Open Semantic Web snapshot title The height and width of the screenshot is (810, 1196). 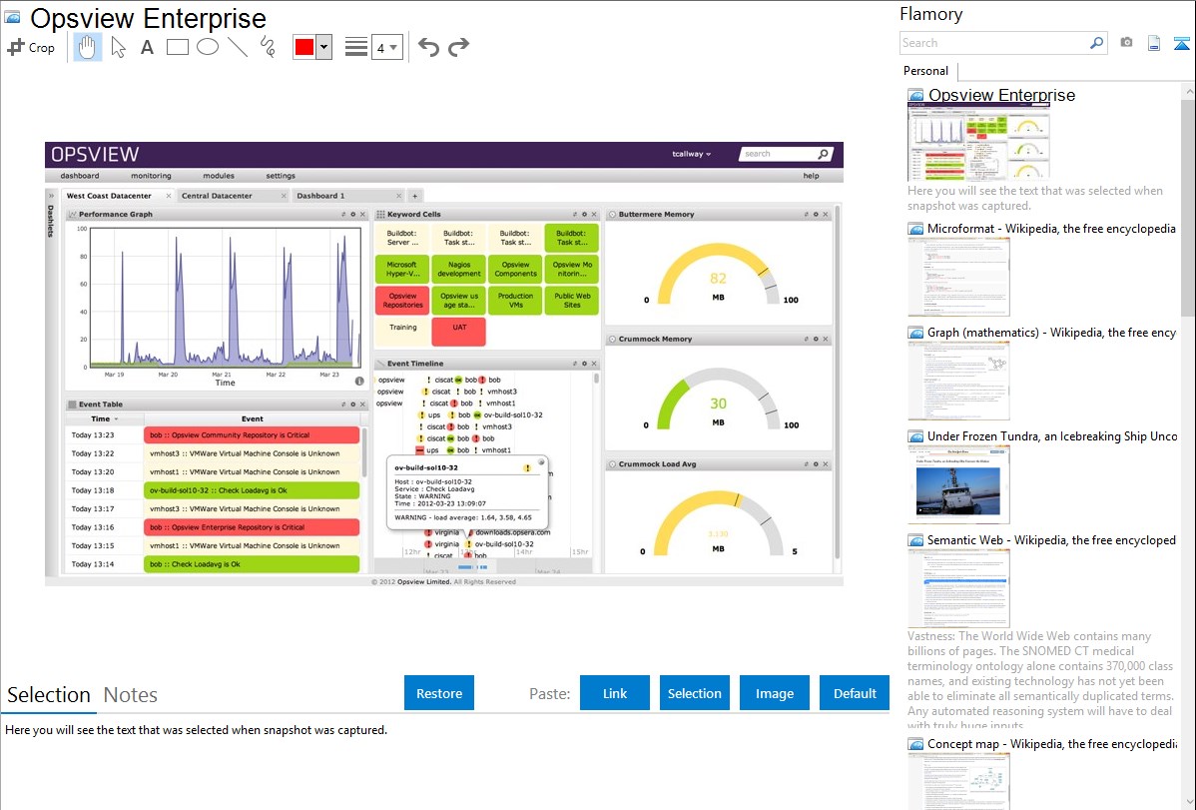(x=1051, y=540)
